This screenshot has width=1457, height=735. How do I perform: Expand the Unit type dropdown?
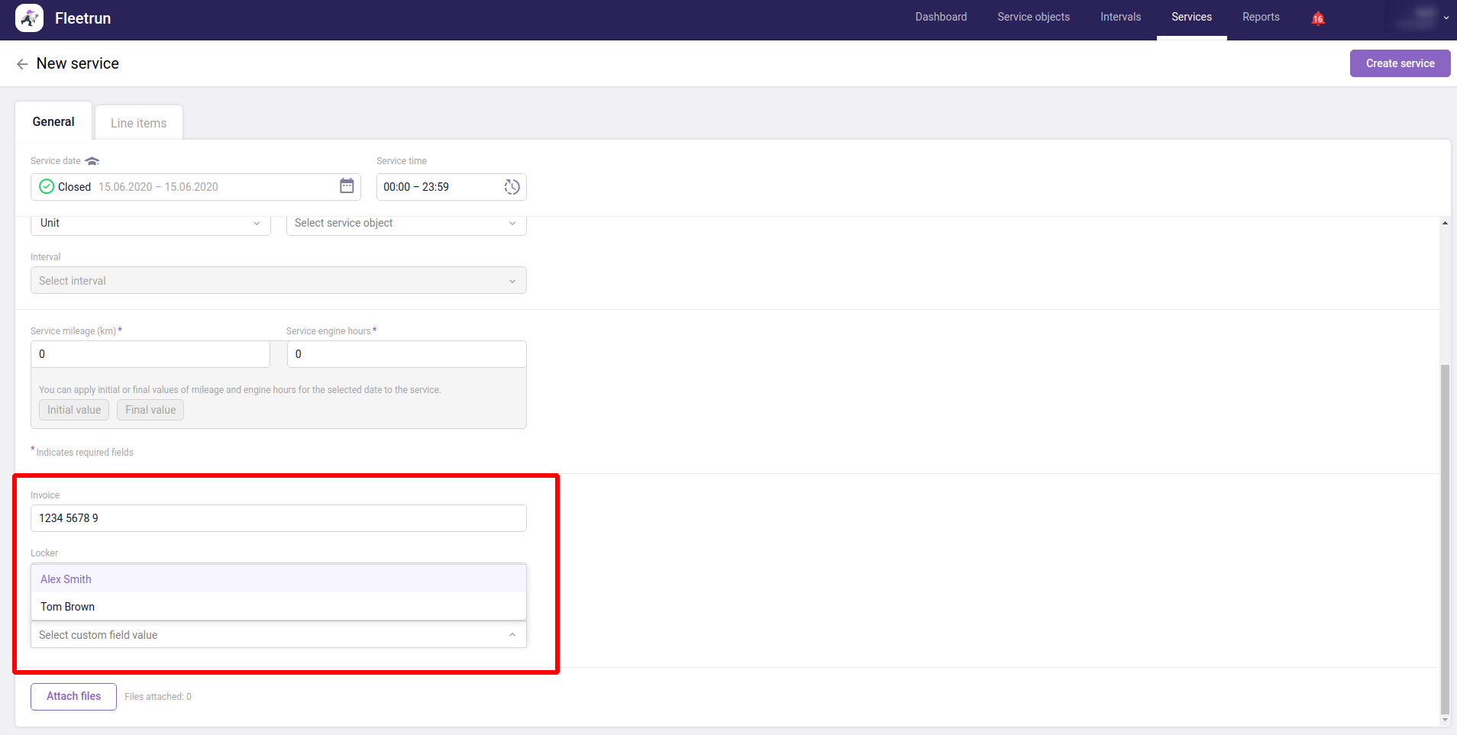pos(150,224)
